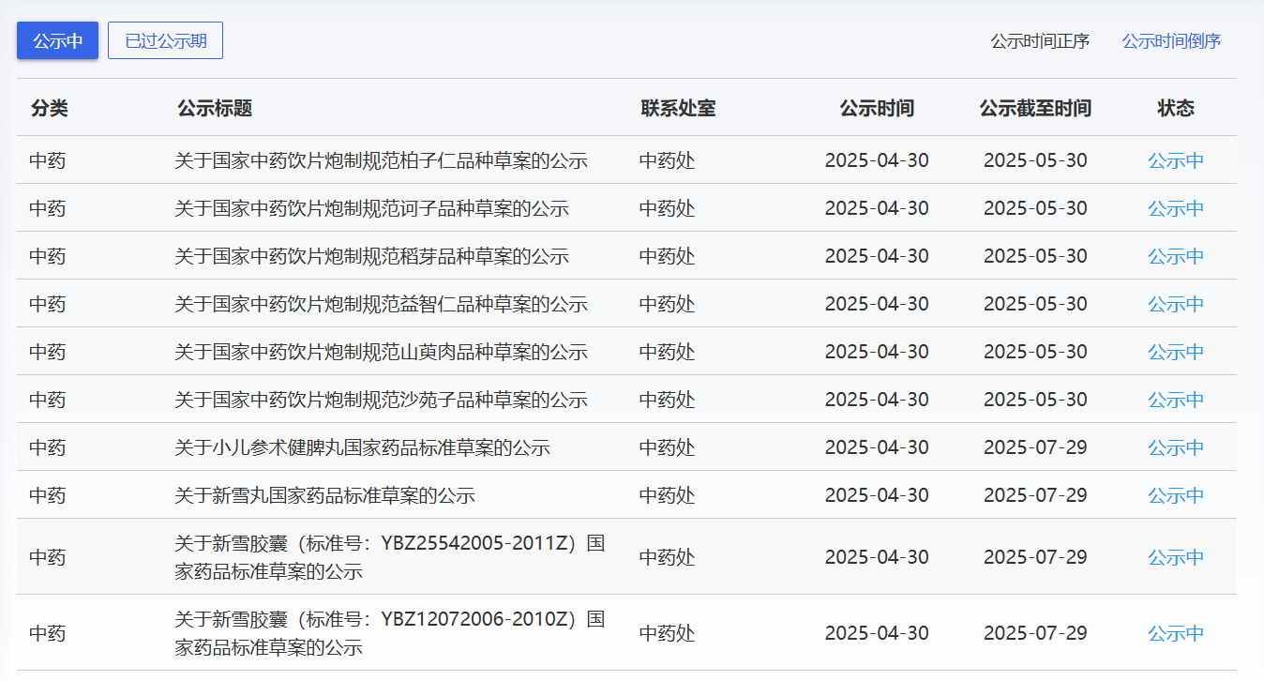Viewport: 1264px width, 681px height.
Task: Select the 公示中 tab button
Action: coord(57,41)
